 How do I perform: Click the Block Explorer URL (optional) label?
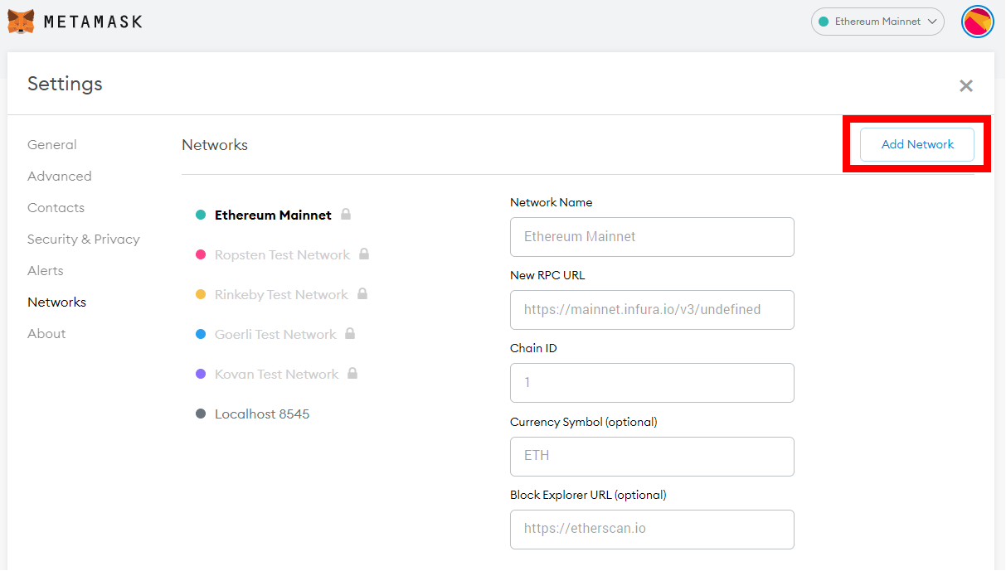click(588, 495)
